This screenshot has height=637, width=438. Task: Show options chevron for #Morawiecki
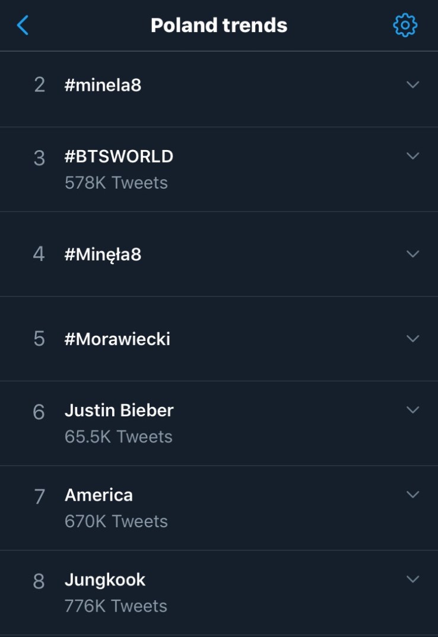(412, 339)
